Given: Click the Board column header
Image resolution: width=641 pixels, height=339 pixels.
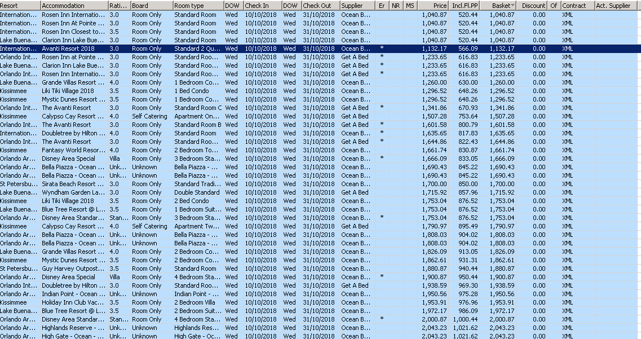Looking at the screenshot, I should pyautogui.click(x=151, y=5).
